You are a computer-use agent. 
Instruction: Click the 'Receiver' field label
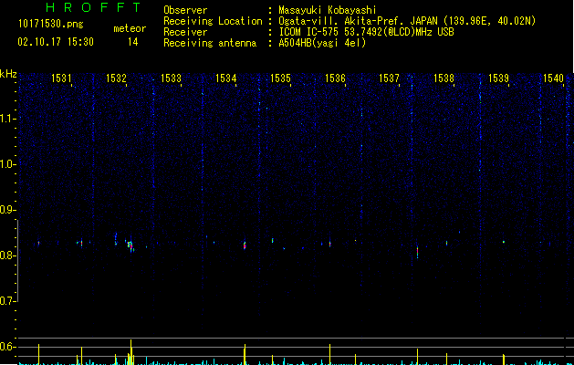(185, 32)
